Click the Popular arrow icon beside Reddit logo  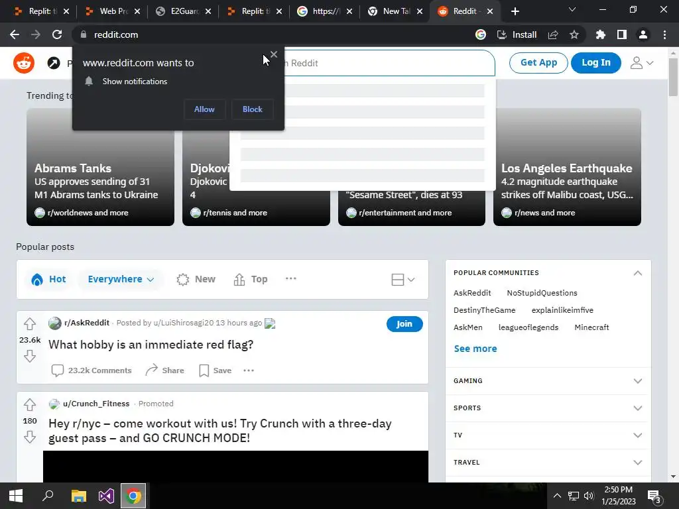pos(54,63)
